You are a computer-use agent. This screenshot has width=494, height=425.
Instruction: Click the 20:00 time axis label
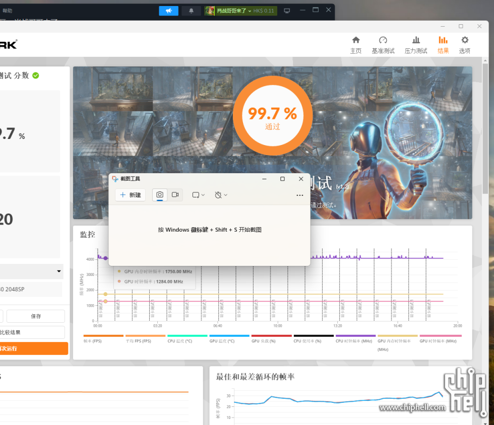458,326
